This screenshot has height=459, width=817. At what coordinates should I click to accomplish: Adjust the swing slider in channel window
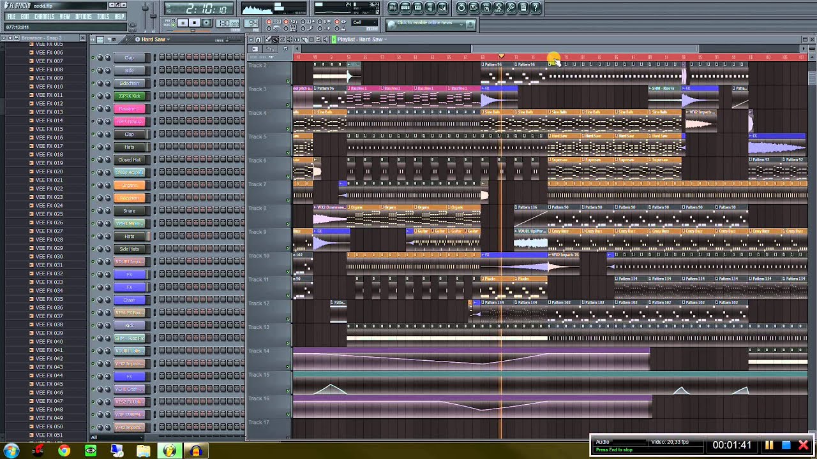pyautogui.click(x=234, y=41)
